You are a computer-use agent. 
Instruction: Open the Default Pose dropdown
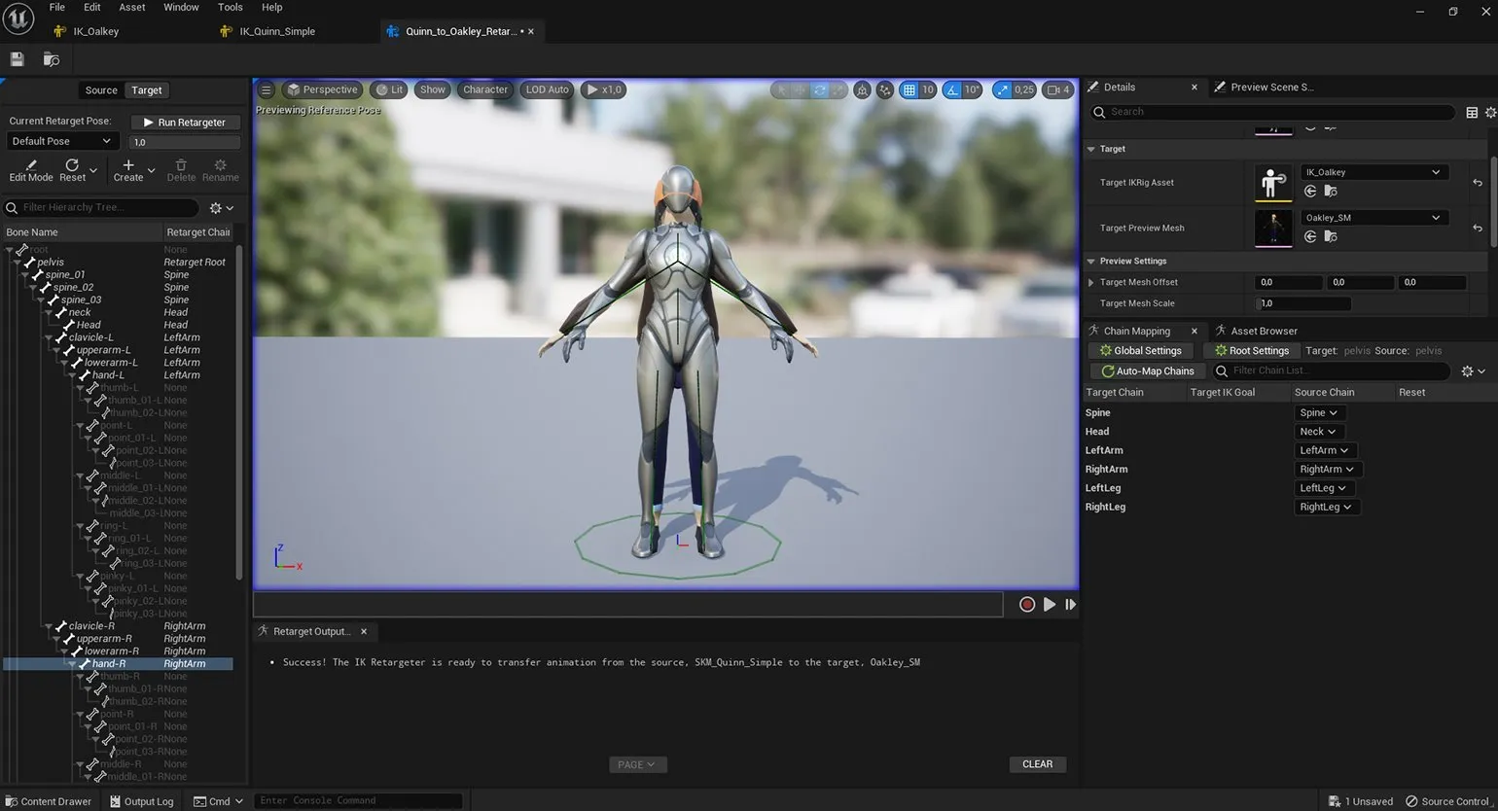coord(63,141)
